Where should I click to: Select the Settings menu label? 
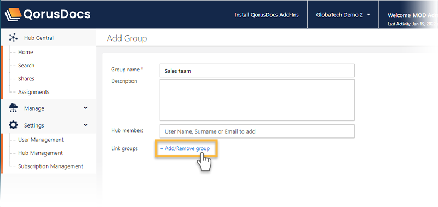(x=34, y=125)
